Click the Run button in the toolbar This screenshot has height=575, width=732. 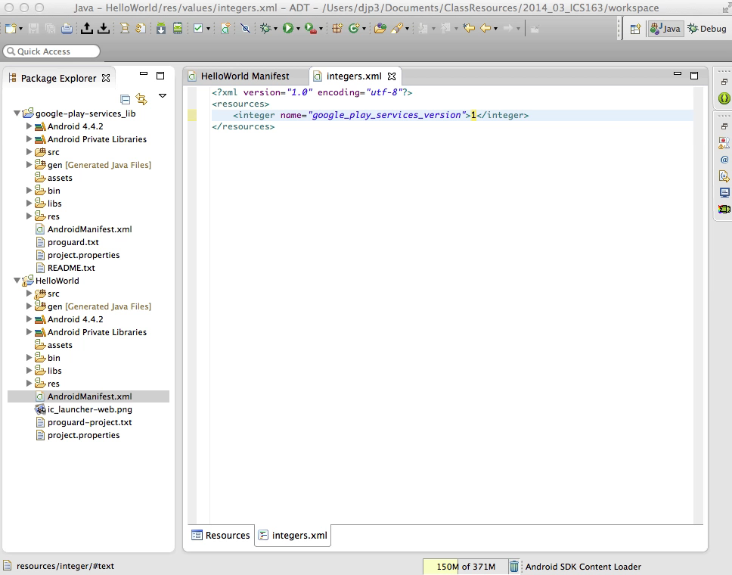click(x=287, y=29)
